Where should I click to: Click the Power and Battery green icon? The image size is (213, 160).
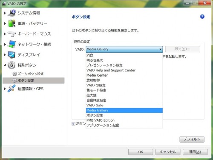click(12, 23)
